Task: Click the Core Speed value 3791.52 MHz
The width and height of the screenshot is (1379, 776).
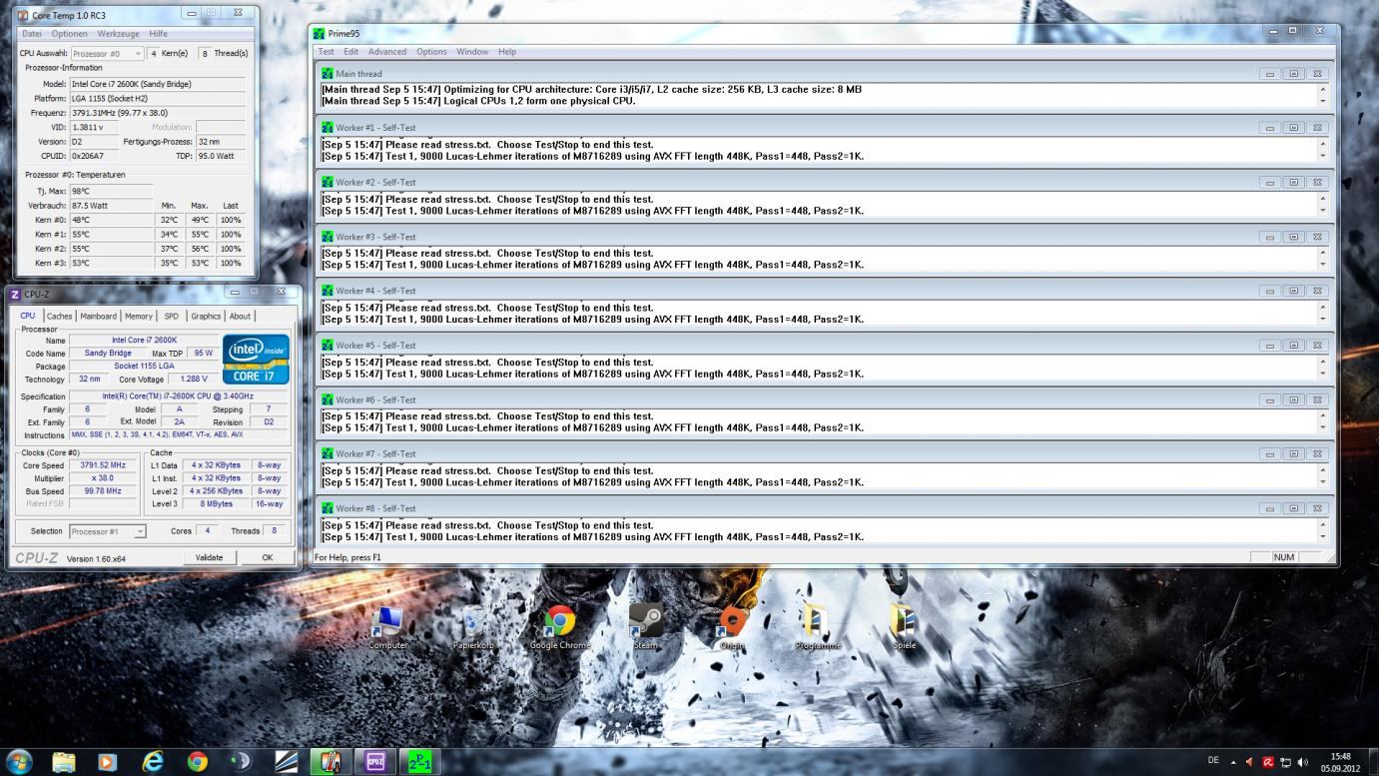Action: pyautogui.click(x=103, y=465)
